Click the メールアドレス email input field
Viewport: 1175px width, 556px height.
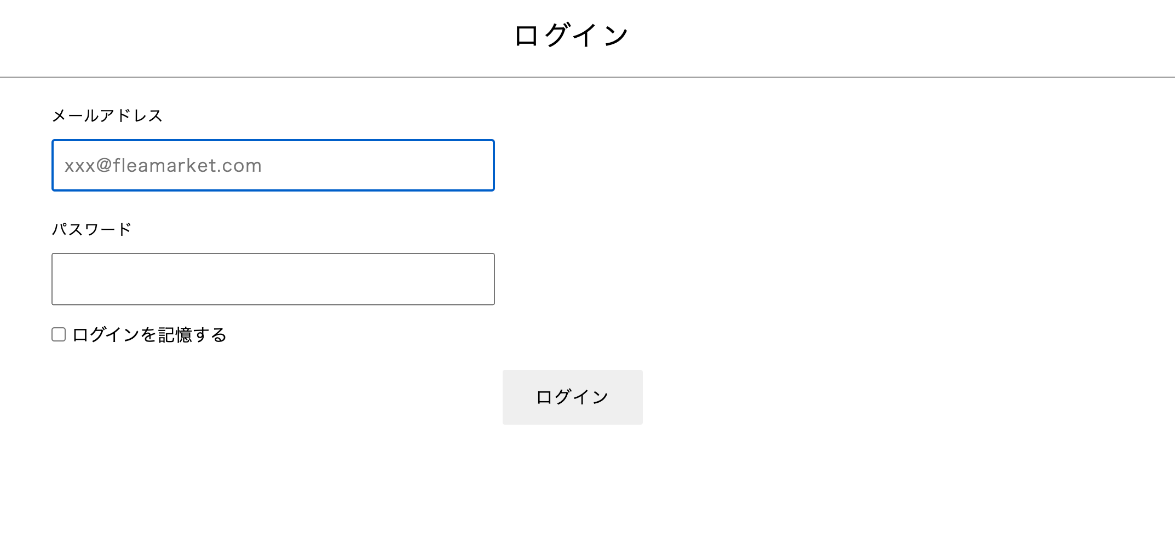pos(273,165)
